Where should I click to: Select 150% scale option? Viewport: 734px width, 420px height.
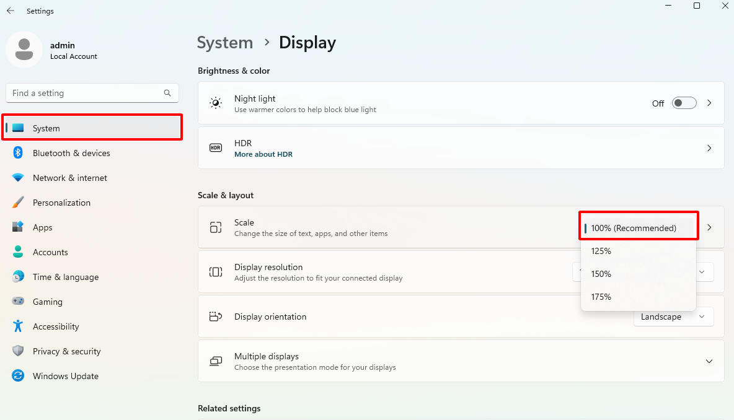pyautogui.click(x=638, y=274)
